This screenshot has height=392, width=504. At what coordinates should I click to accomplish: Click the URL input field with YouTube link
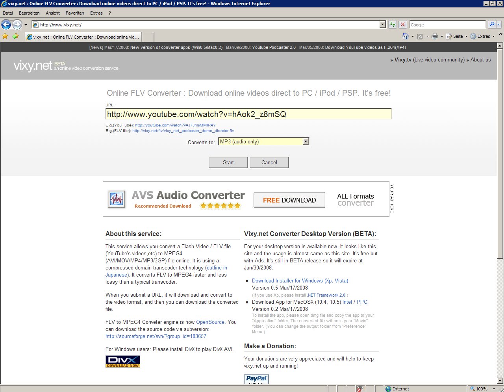click(248, 114)
